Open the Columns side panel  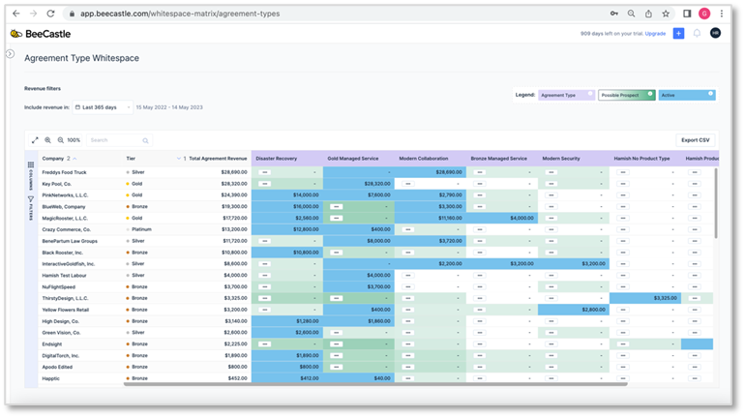click(x=31, y=175)
